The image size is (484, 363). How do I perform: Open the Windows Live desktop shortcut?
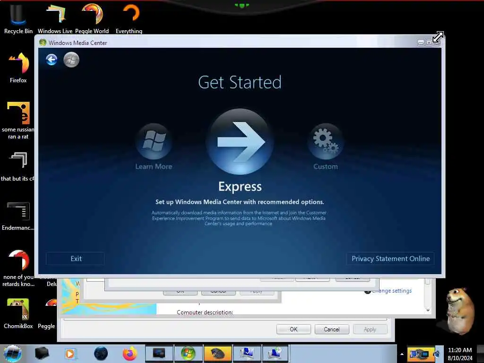55,17
